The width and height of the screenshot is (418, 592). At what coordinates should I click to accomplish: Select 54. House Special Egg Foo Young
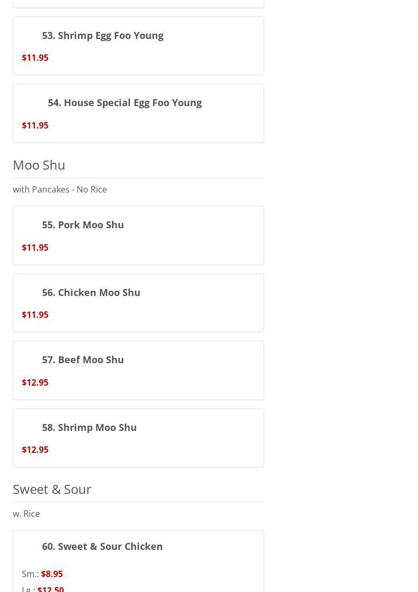click(x=125, y=102)
